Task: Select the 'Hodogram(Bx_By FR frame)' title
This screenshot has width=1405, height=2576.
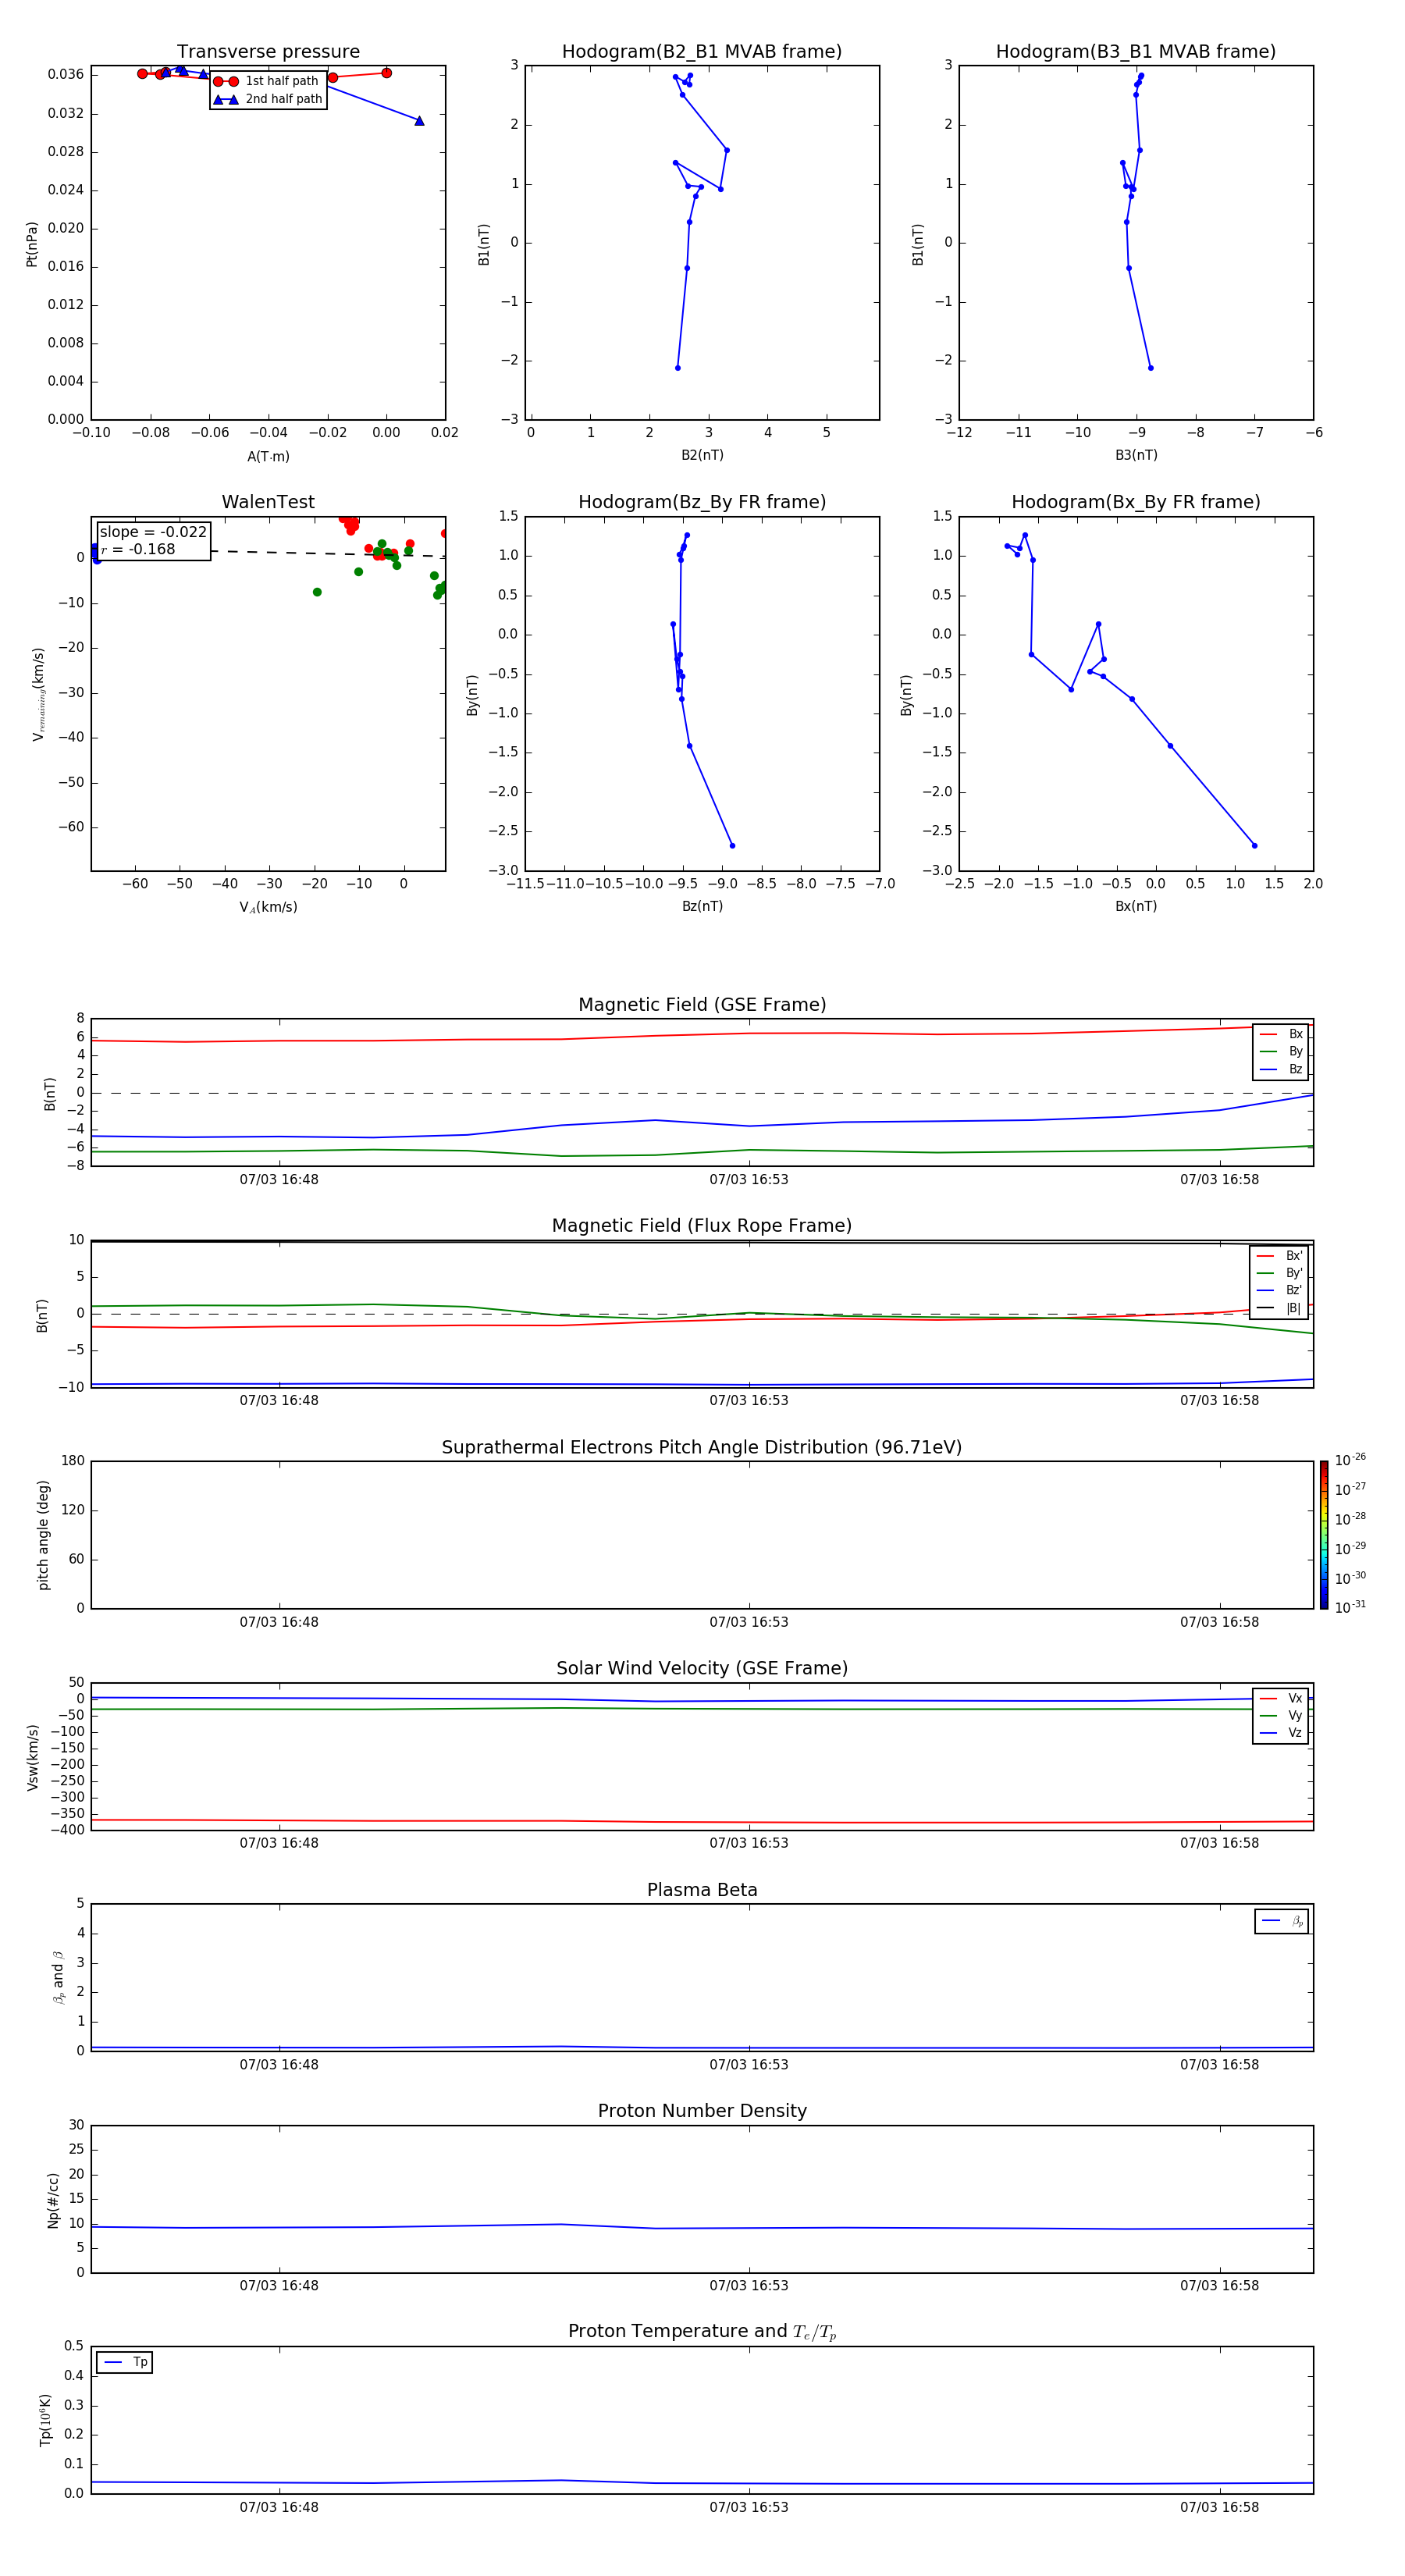Action: pyautogui.click(x=1136, y=502)
